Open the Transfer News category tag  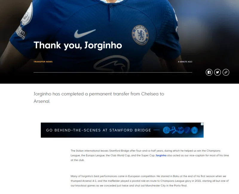pos(43,62)
